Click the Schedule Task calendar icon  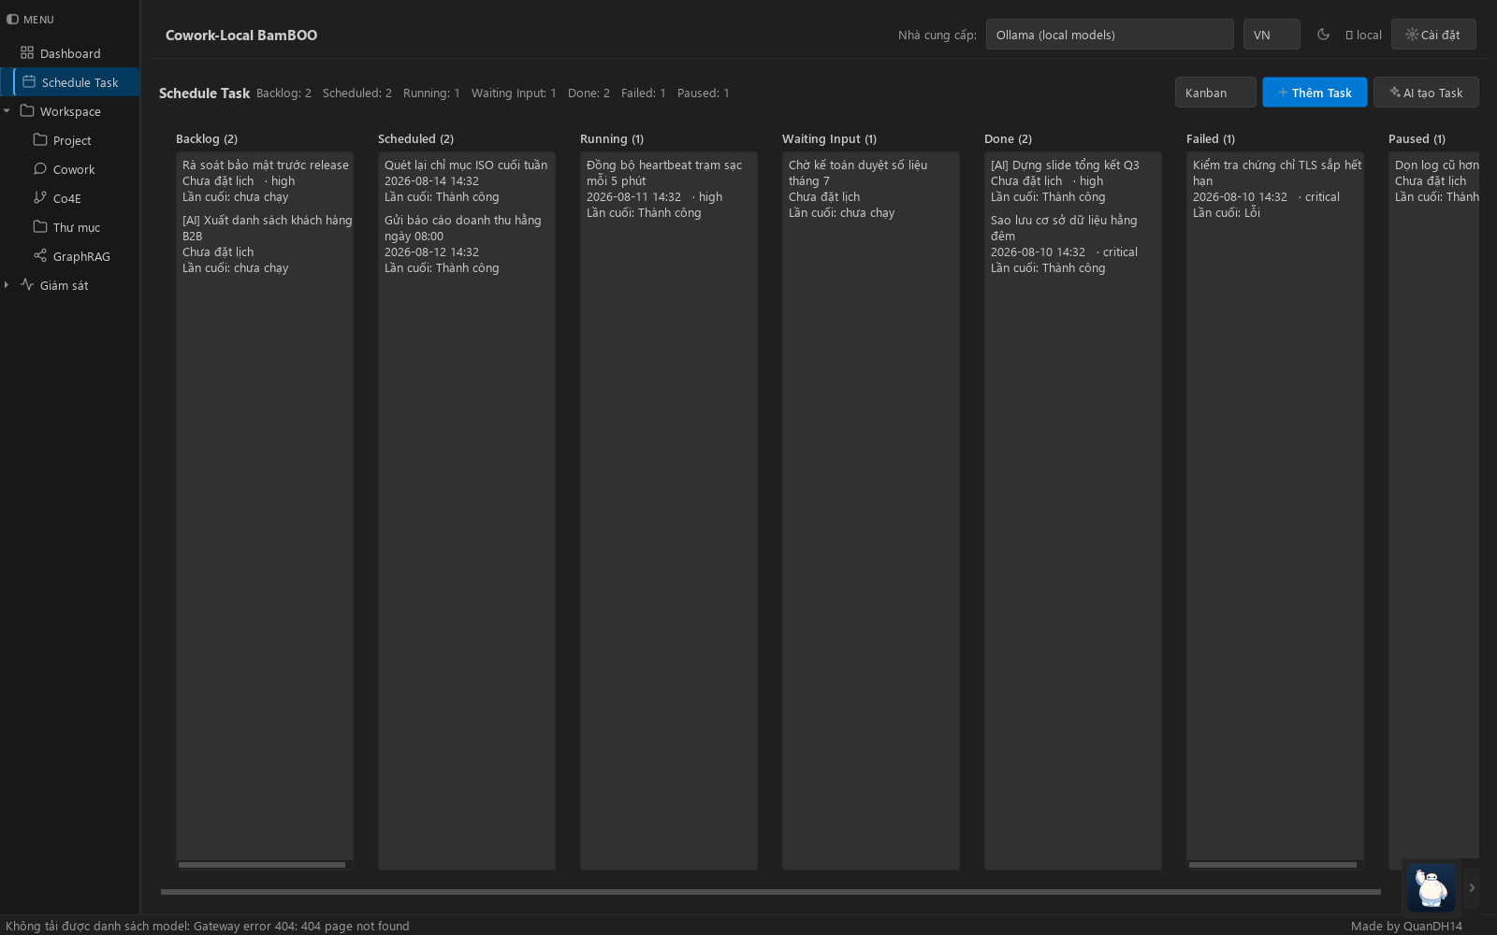pos(29,82)
